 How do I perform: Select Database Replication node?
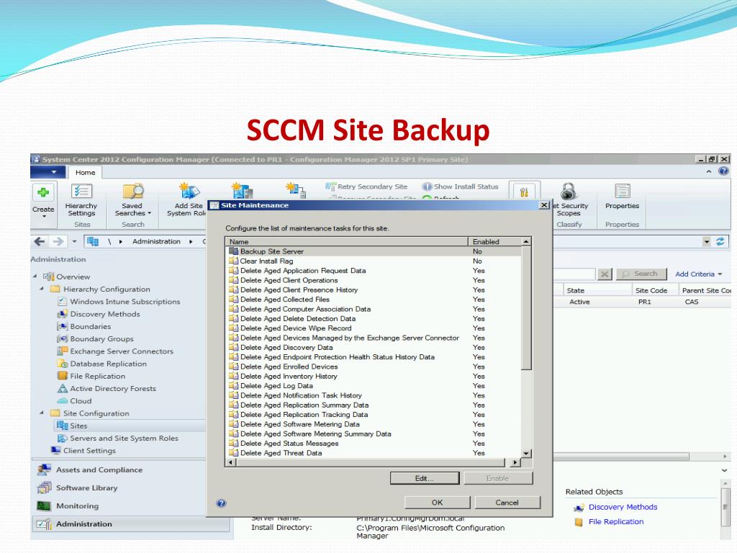click(108, 364)
